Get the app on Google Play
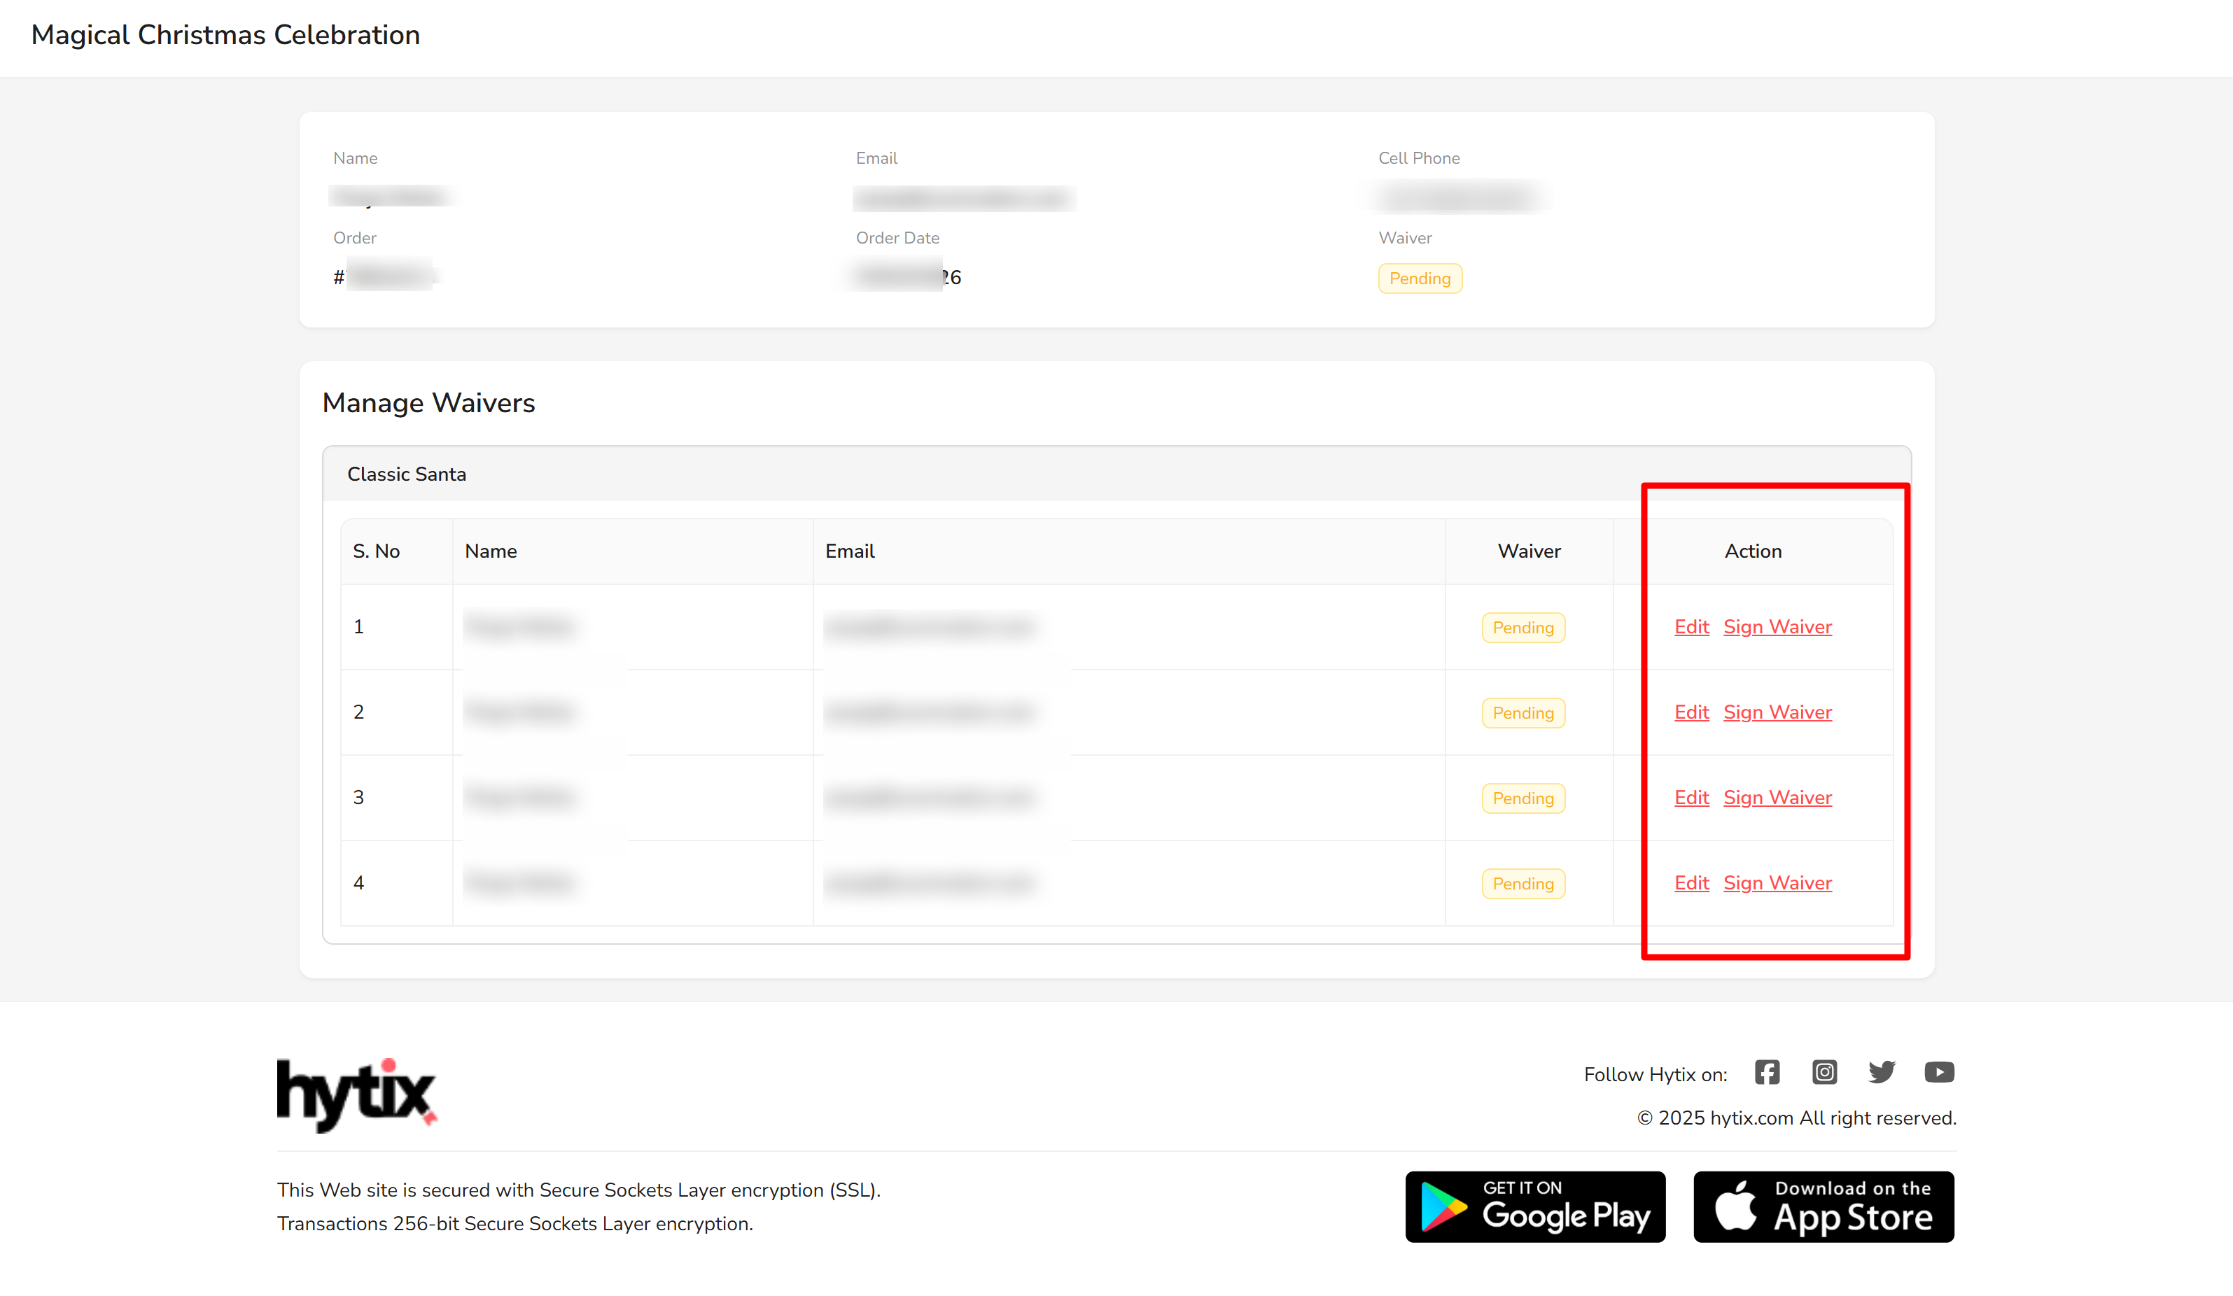The image size is (2233, 1296). click(1534, 1206)
